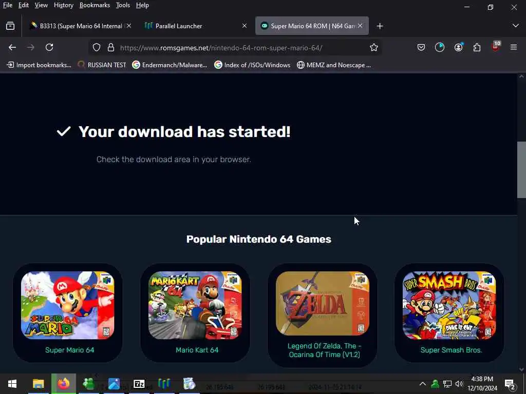This screenshot has width=526, height=394.
Task: Go back to the previous page
Action: (x=12, y=48)
